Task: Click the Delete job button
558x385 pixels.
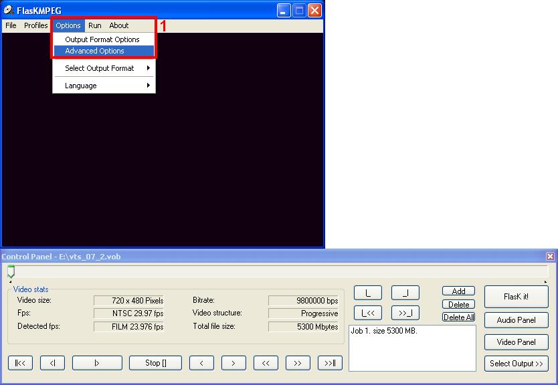Action: click(458, 304)
